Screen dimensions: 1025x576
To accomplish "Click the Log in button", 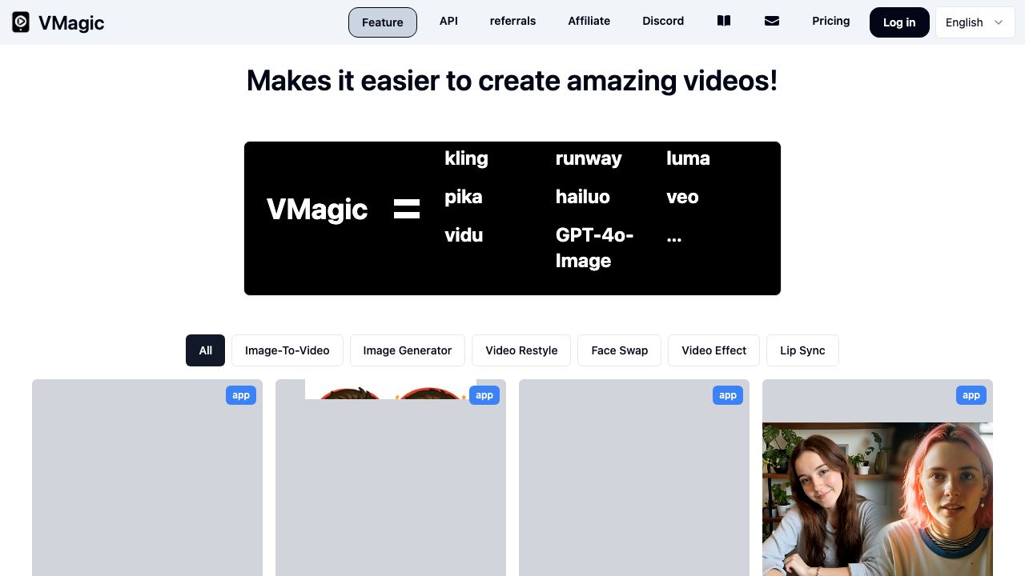I will tap(899, 22).
